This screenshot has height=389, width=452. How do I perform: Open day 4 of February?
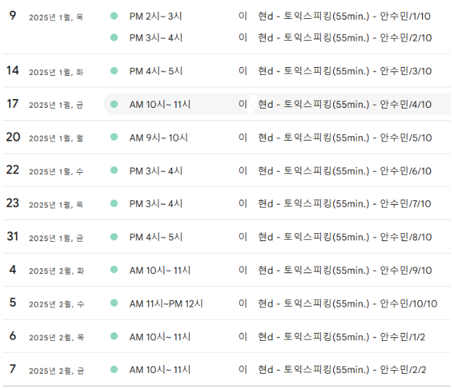click(12, 270)
